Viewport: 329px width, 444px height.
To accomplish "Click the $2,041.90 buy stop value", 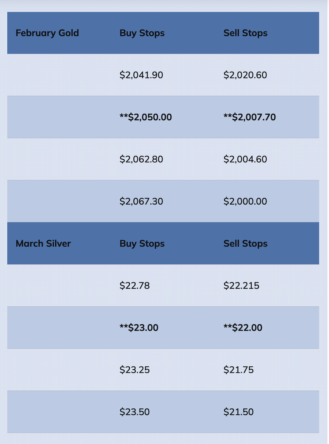I will tap(141, 75).
